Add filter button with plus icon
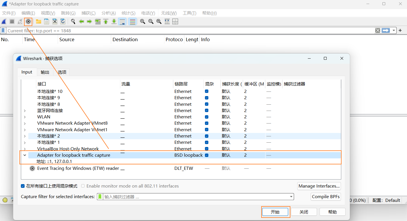The height and width of the screenshot is (221, 407). pyautogui.click(x=400, y=31)
